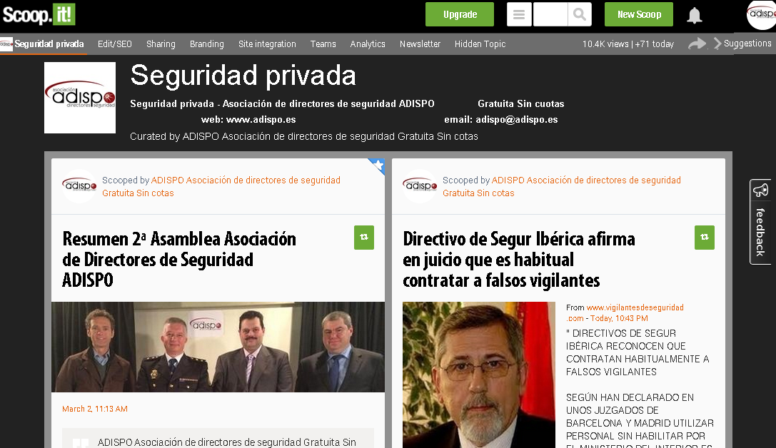Click curator link on Segur Ibérica post
The width and height of the screenshot is (776, 448).
click(x=562, y=186)
